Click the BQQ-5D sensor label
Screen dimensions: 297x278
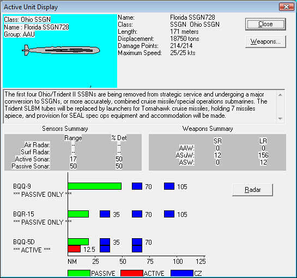[24, 242]
